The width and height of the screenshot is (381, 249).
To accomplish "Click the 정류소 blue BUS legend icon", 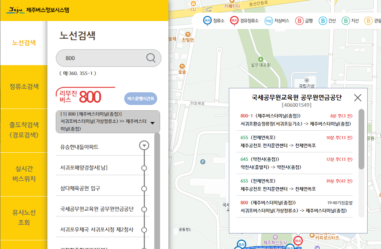I will [207, 21].
